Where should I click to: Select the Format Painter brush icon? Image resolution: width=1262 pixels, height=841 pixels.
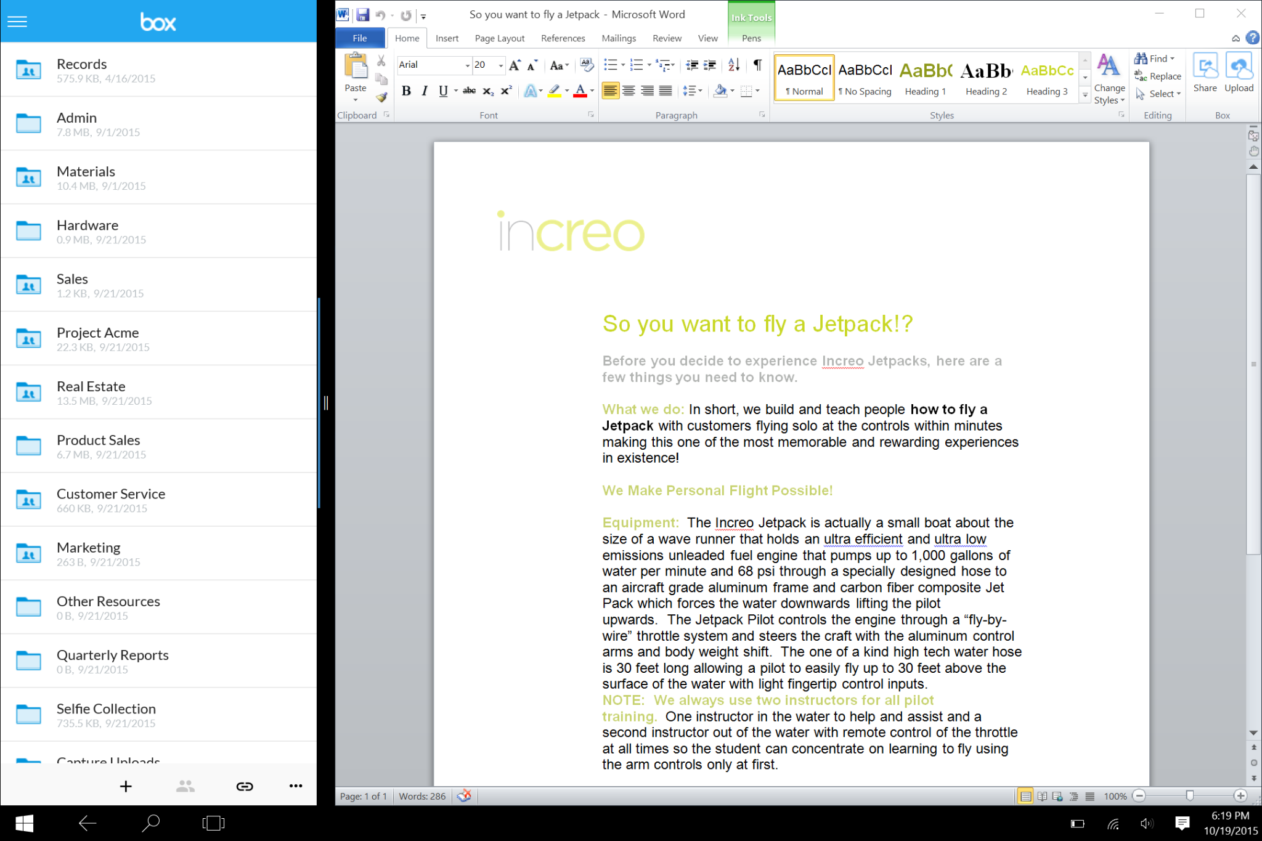coord(381,97)
